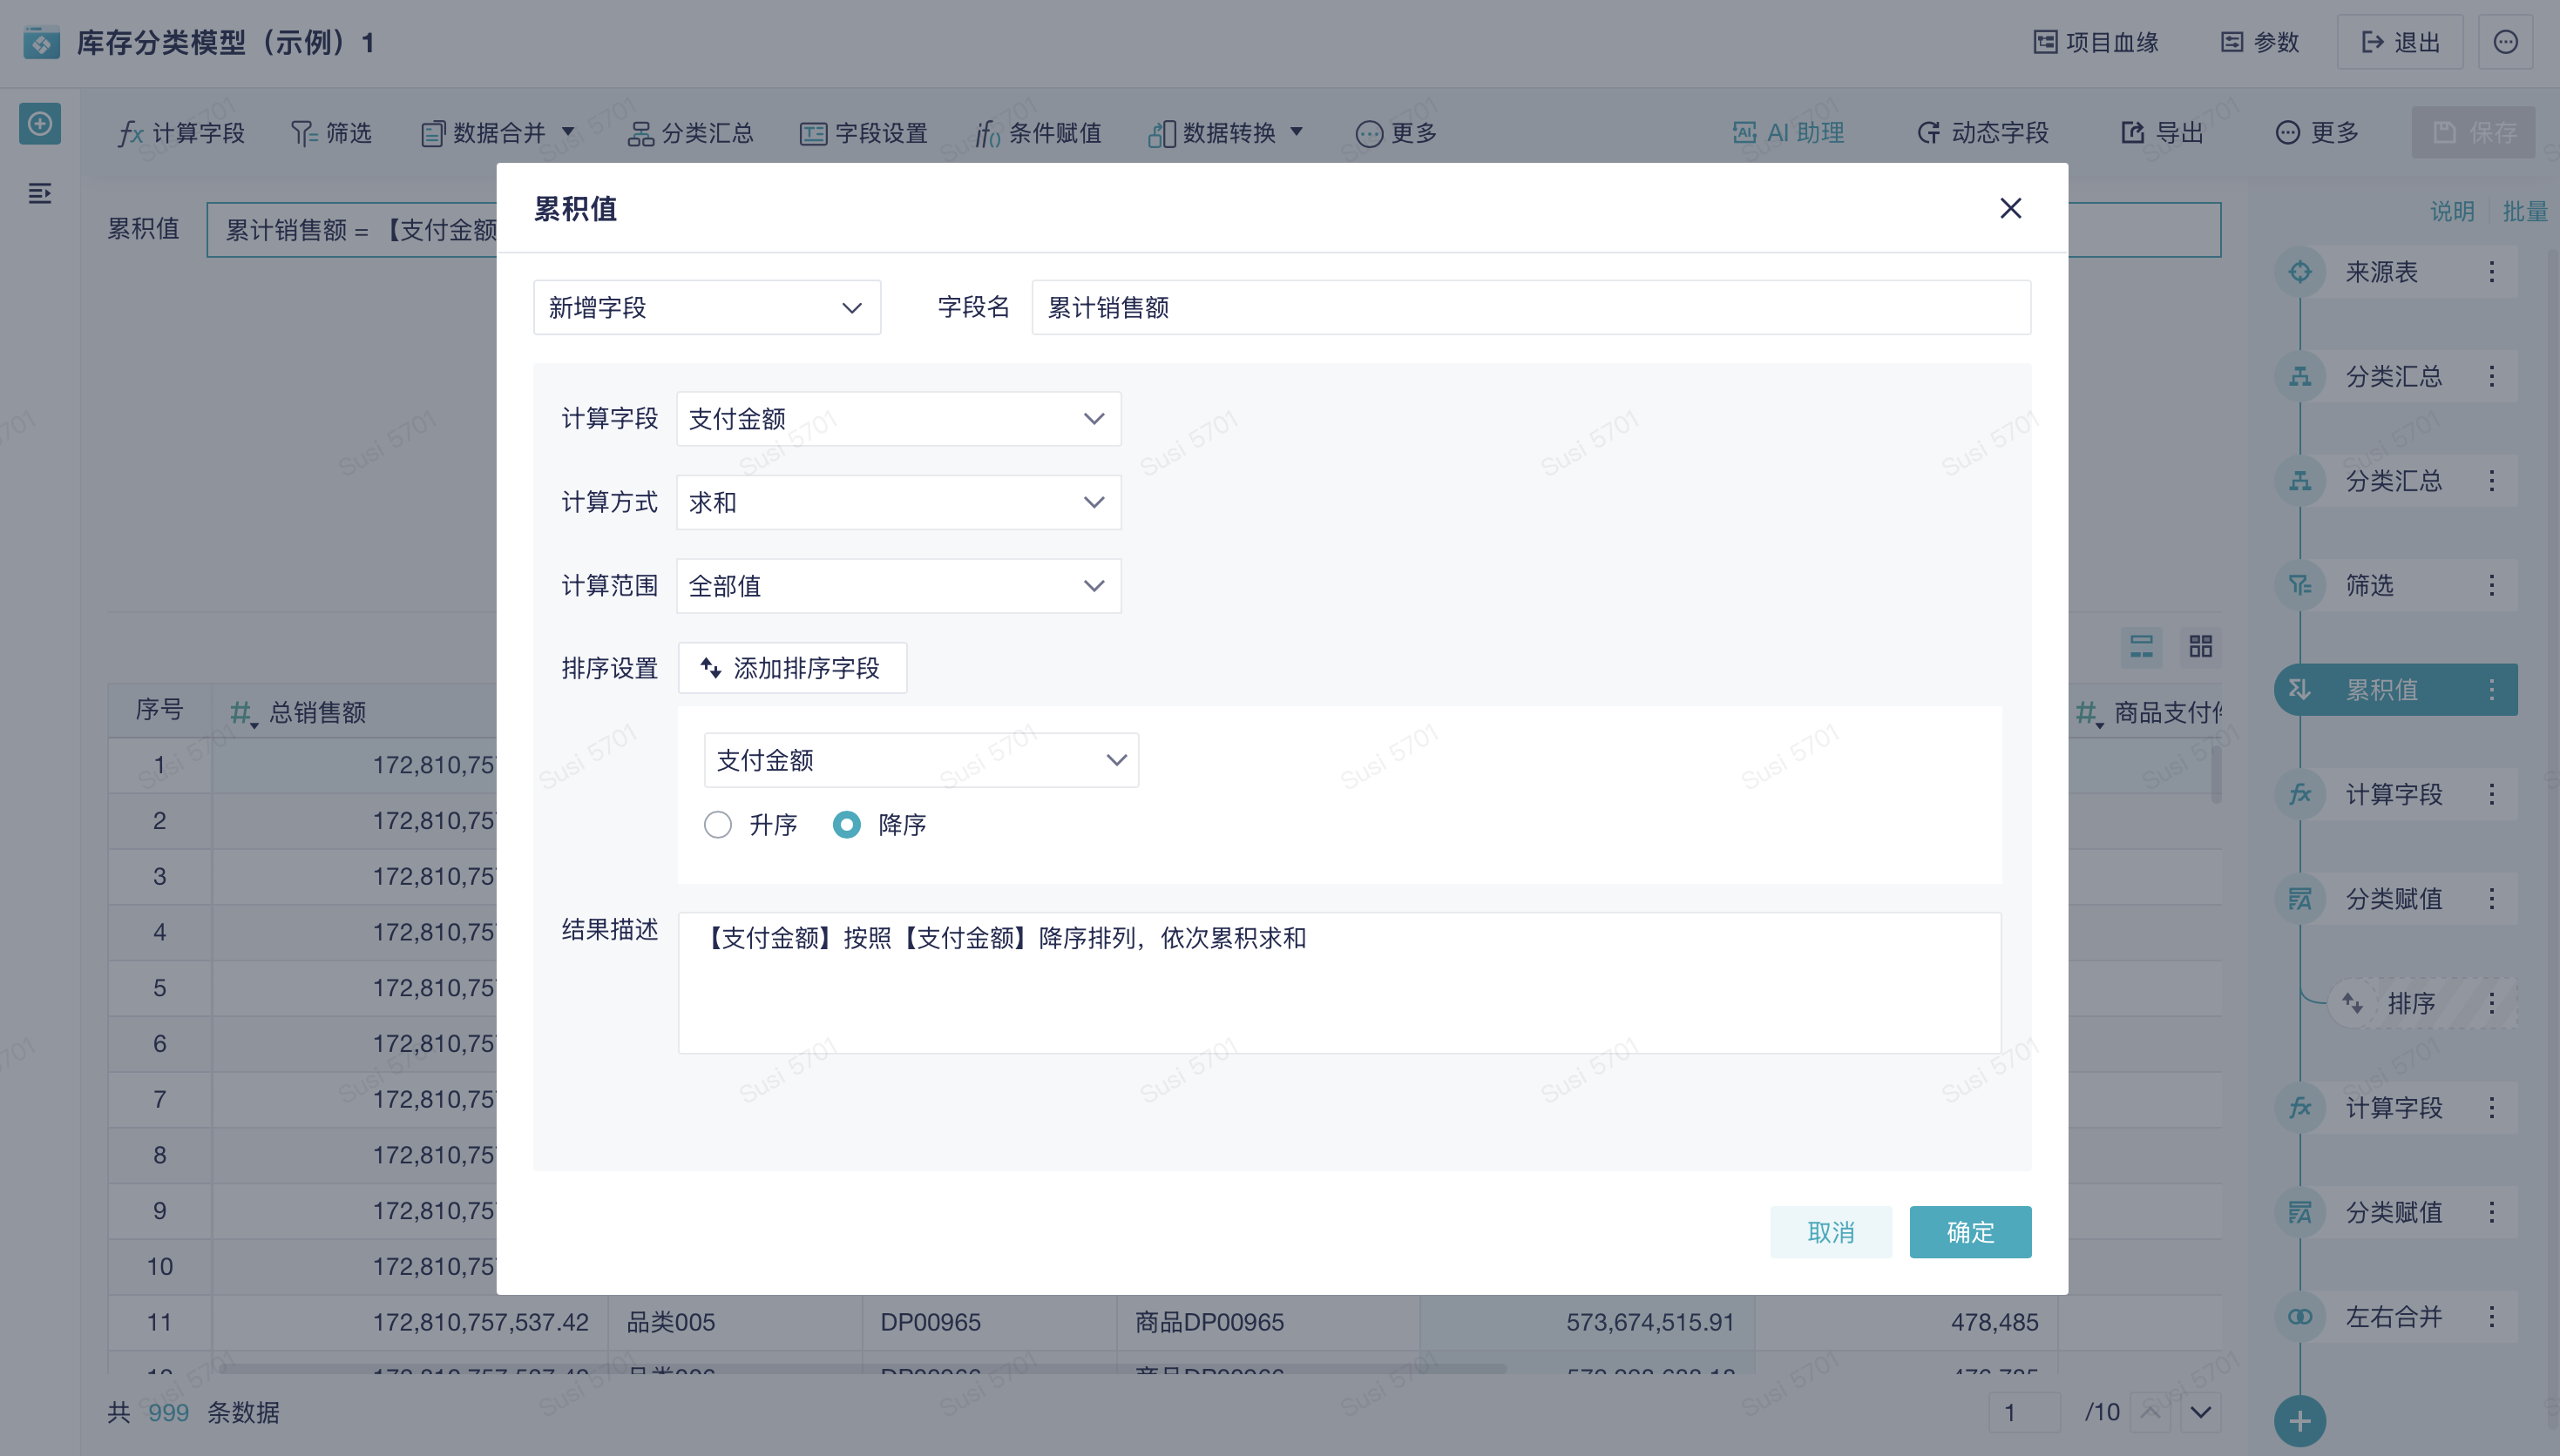Select the 升序 radio button
Viewport: 2560px width, 1456px height.
pos(717,825)
